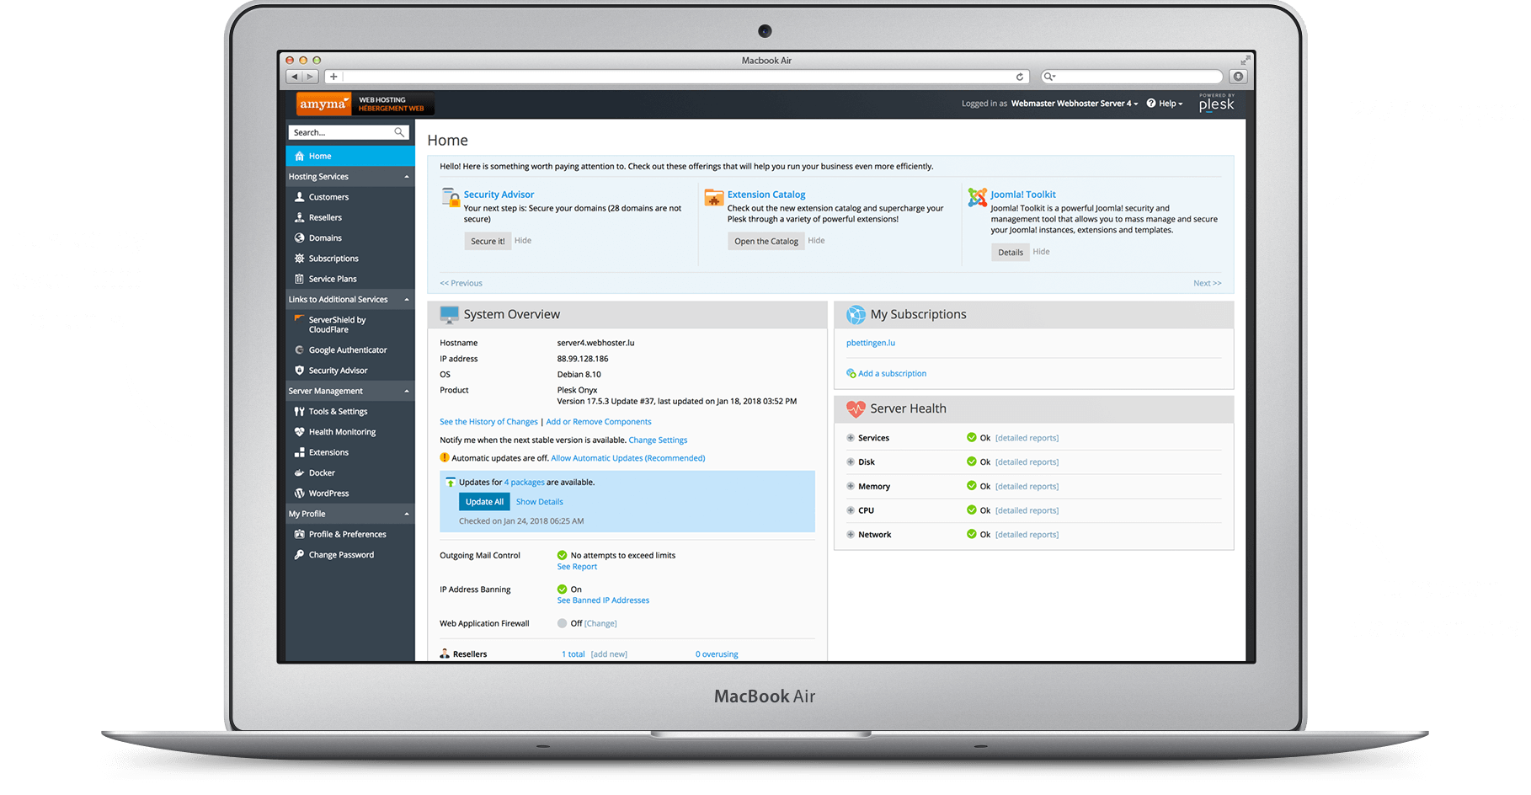Click the Update All button

(484, 502)
